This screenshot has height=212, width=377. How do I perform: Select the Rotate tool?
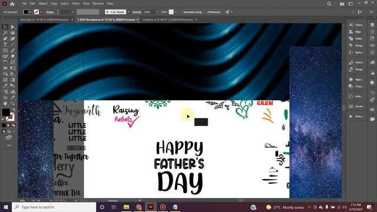point(5,62)
